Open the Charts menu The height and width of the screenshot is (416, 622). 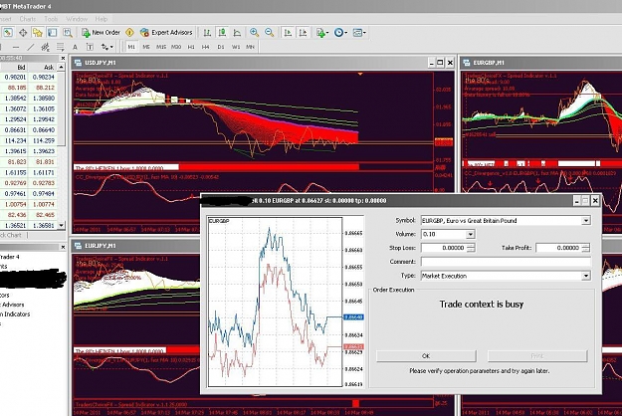[x=28, y=19]
